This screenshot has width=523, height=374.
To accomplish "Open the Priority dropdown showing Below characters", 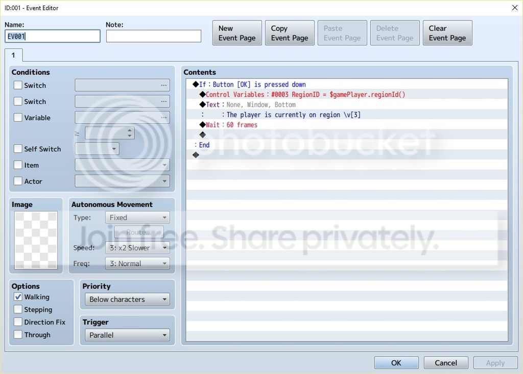I will coord(127,299).
